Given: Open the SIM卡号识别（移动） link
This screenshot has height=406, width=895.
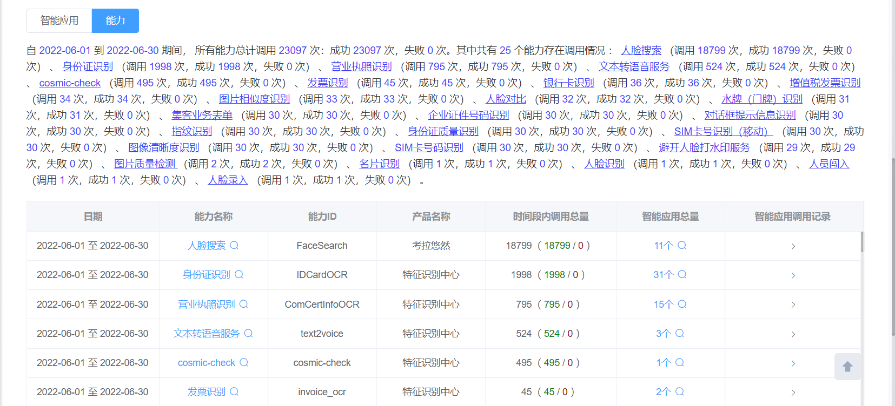Looking at the screenshot, I should pyautogui.click(x=724, y=131).
